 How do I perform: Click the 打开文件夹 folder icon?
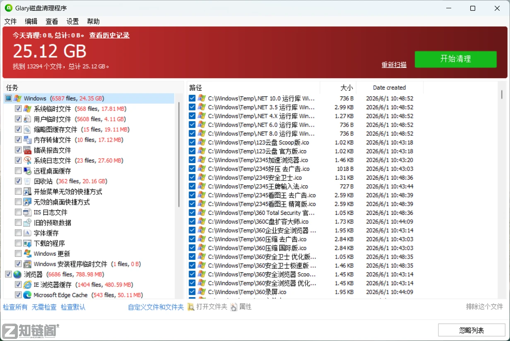tap(191, 307)
